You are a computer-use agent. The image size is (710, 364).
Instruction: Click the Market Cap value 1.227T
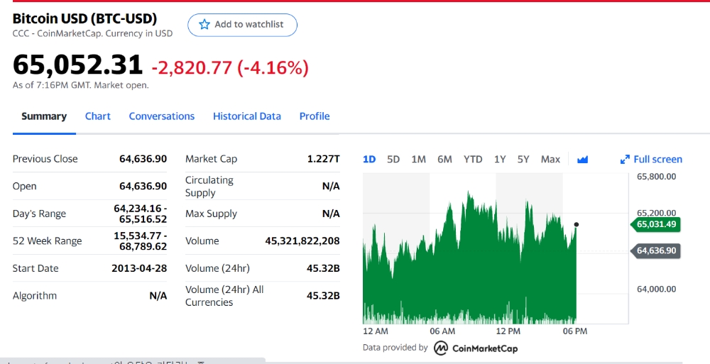click(323, 159)
